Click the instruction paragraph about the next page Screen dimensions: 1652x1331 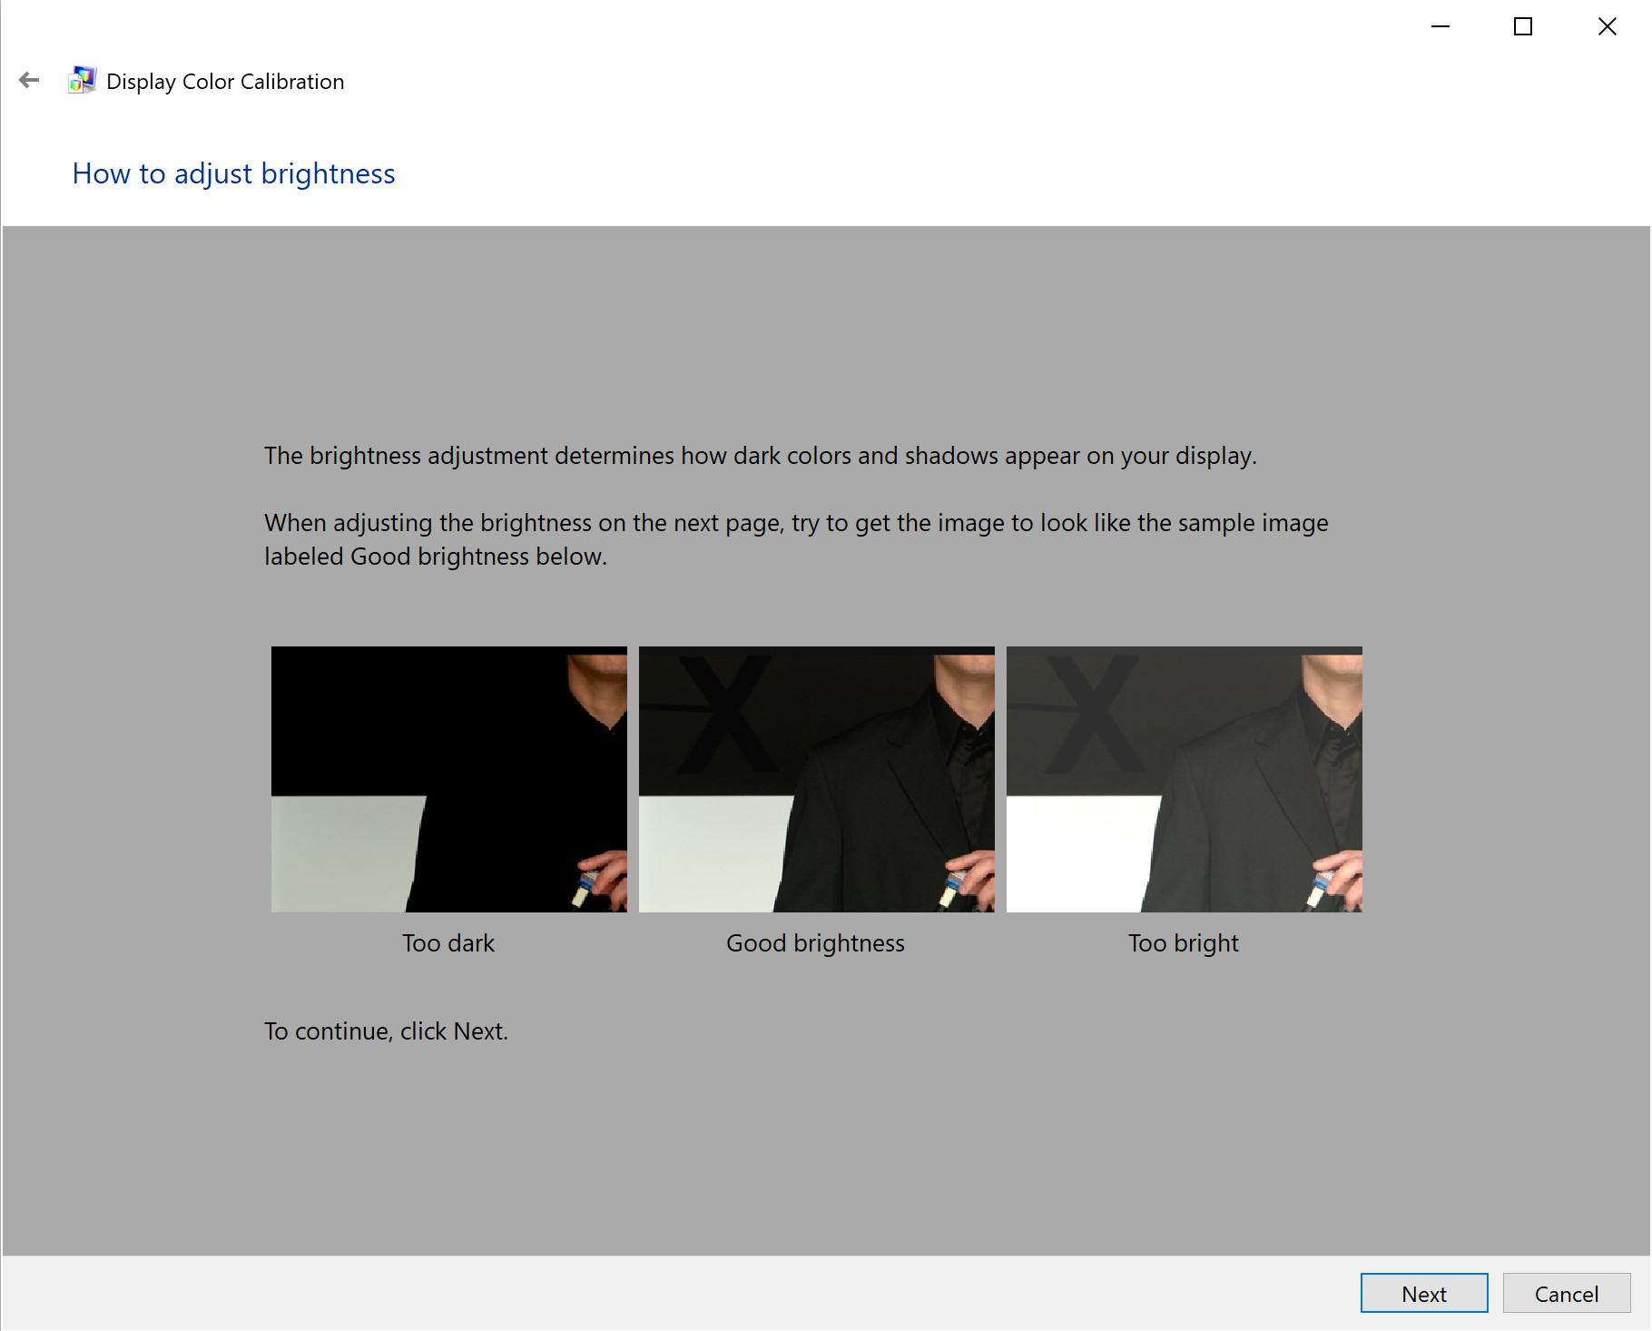point(796,539)
